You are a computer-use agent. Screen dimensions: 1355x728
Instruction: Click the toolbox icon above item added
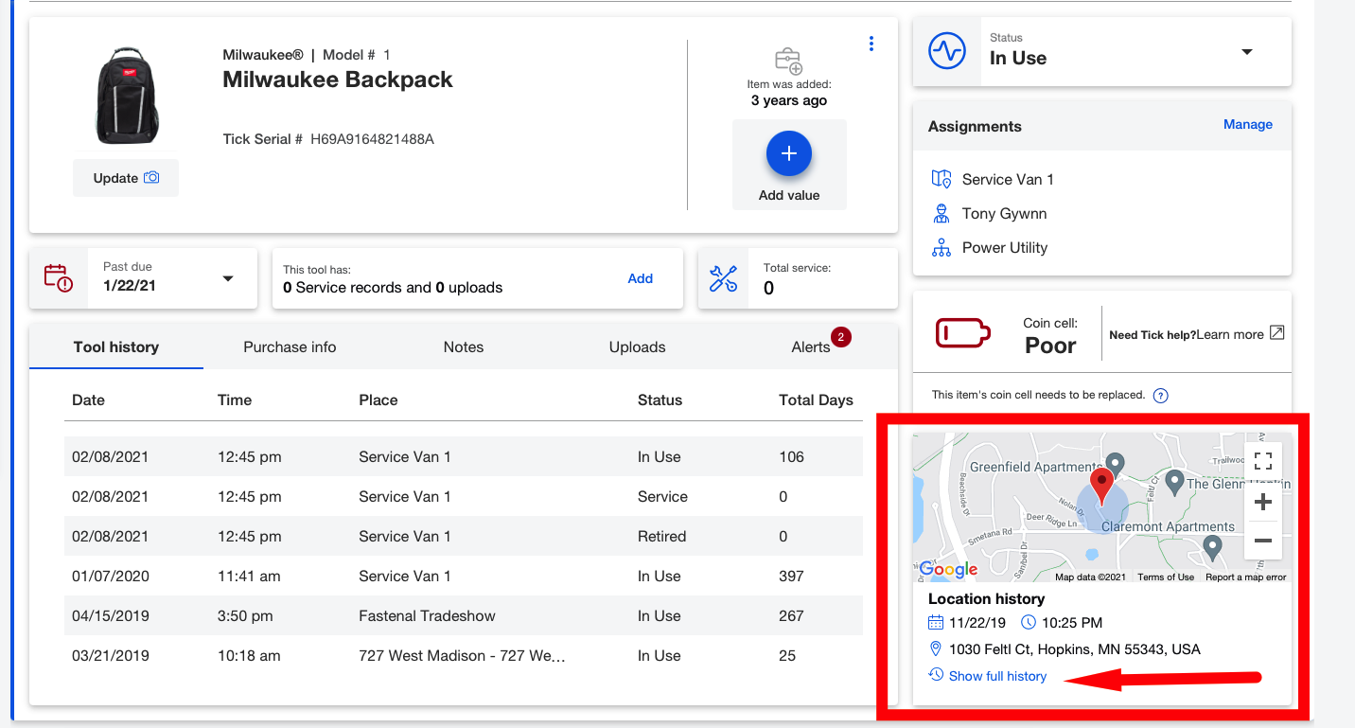(x=788, y=62)
